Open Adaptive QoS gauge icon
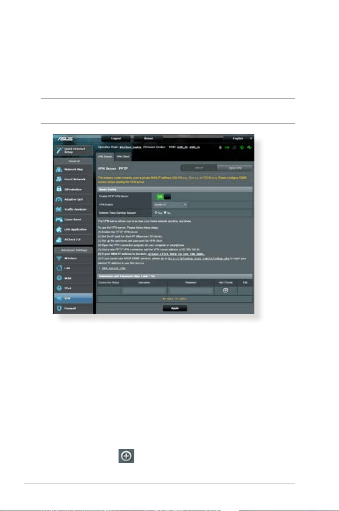Viewport: 339px width, 511px height. click(59, 199)
